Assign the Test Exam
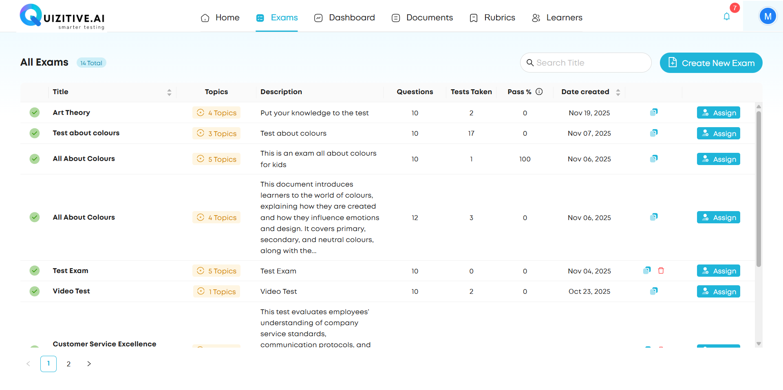Viewport: 783px width, 390px height. pos(719,271)
